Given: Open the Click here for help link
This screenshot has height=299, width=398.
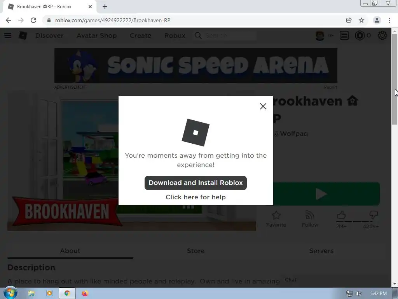Looking at the screenshot, I should [x=196, y=197].
